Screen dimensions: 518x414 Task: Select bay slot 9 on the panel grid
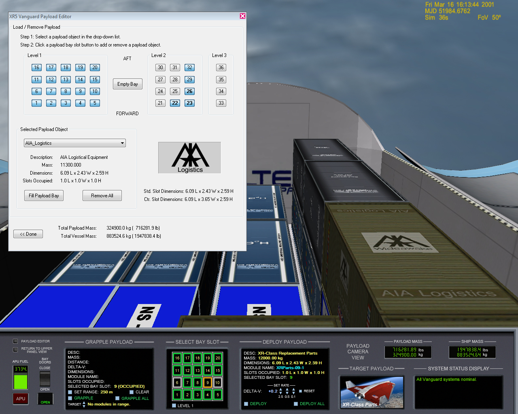[x=207, y=382]
